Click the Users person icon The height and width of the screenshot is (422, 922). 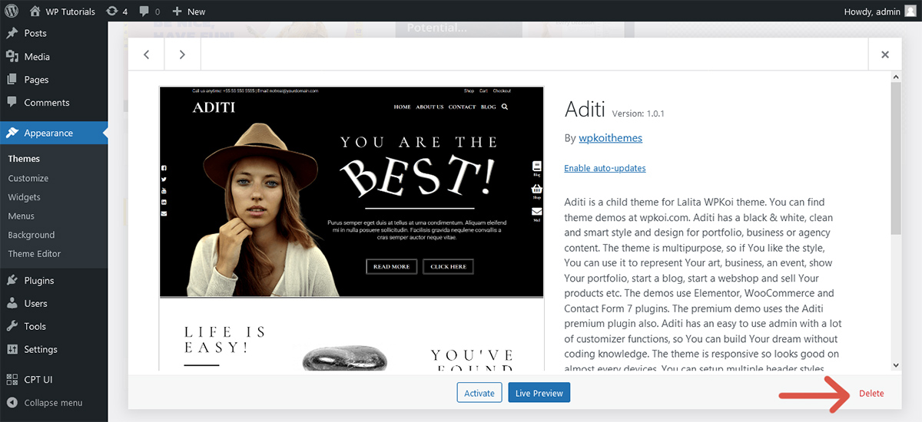click(12, 303)
